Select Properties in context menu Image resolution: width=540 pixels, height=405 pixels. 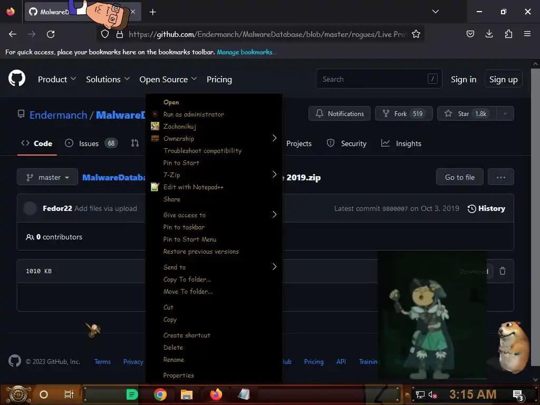pyautogui.click(x=214, y=375)
